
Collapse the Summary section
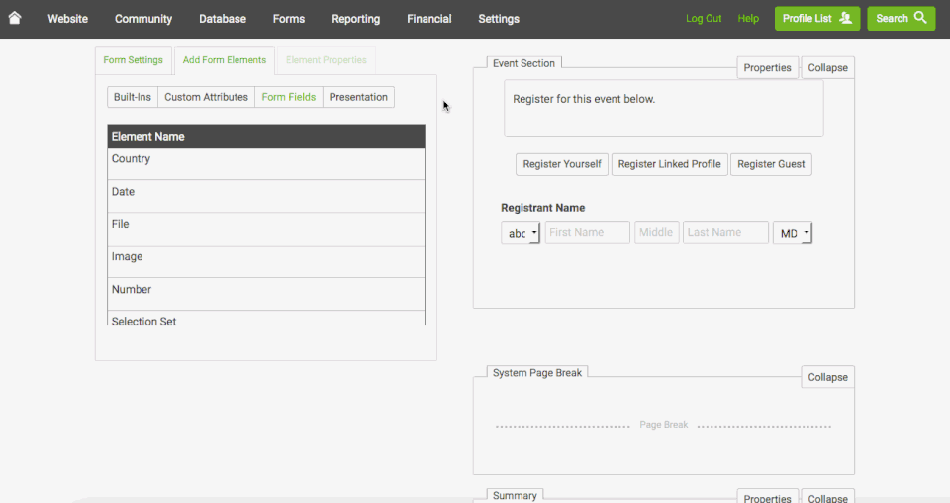(x=827, y=496)
